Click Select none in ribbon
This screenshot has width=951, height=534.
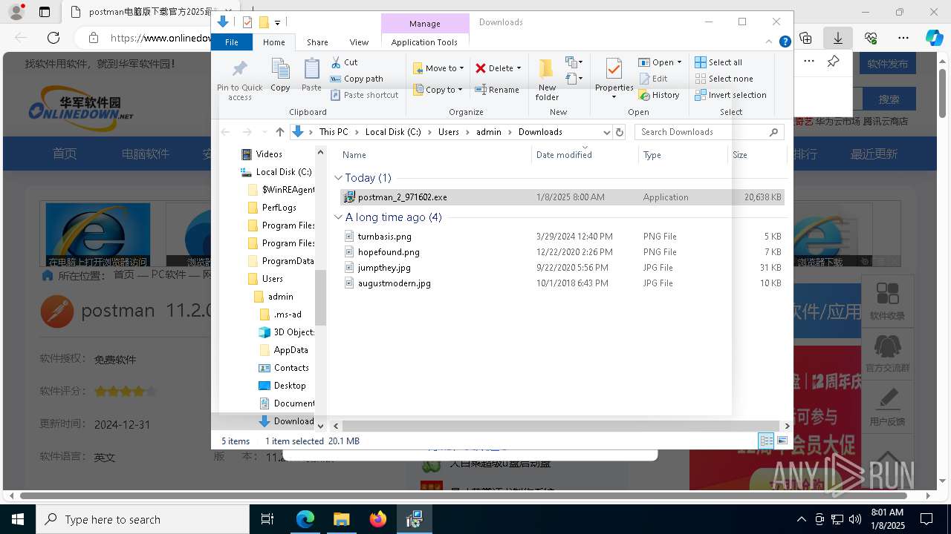724,79
